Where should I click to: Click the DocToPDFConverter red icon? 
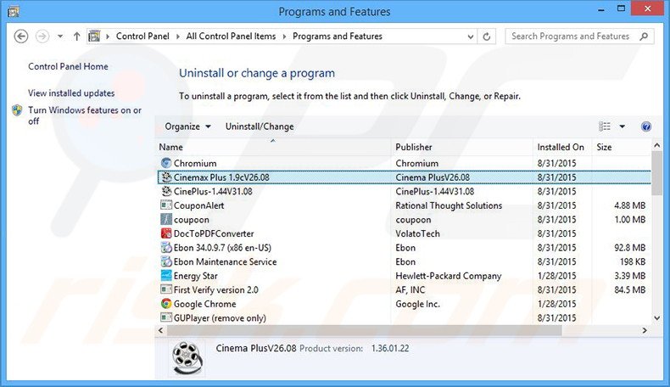tap(166, 233)
